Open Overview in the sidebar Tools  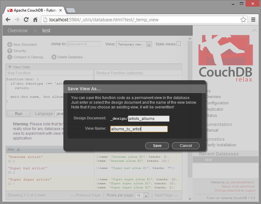213,97
